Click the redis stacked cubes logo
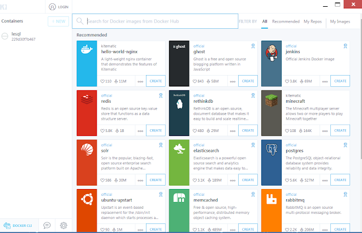362x233 pixels. tap(87, 99)
